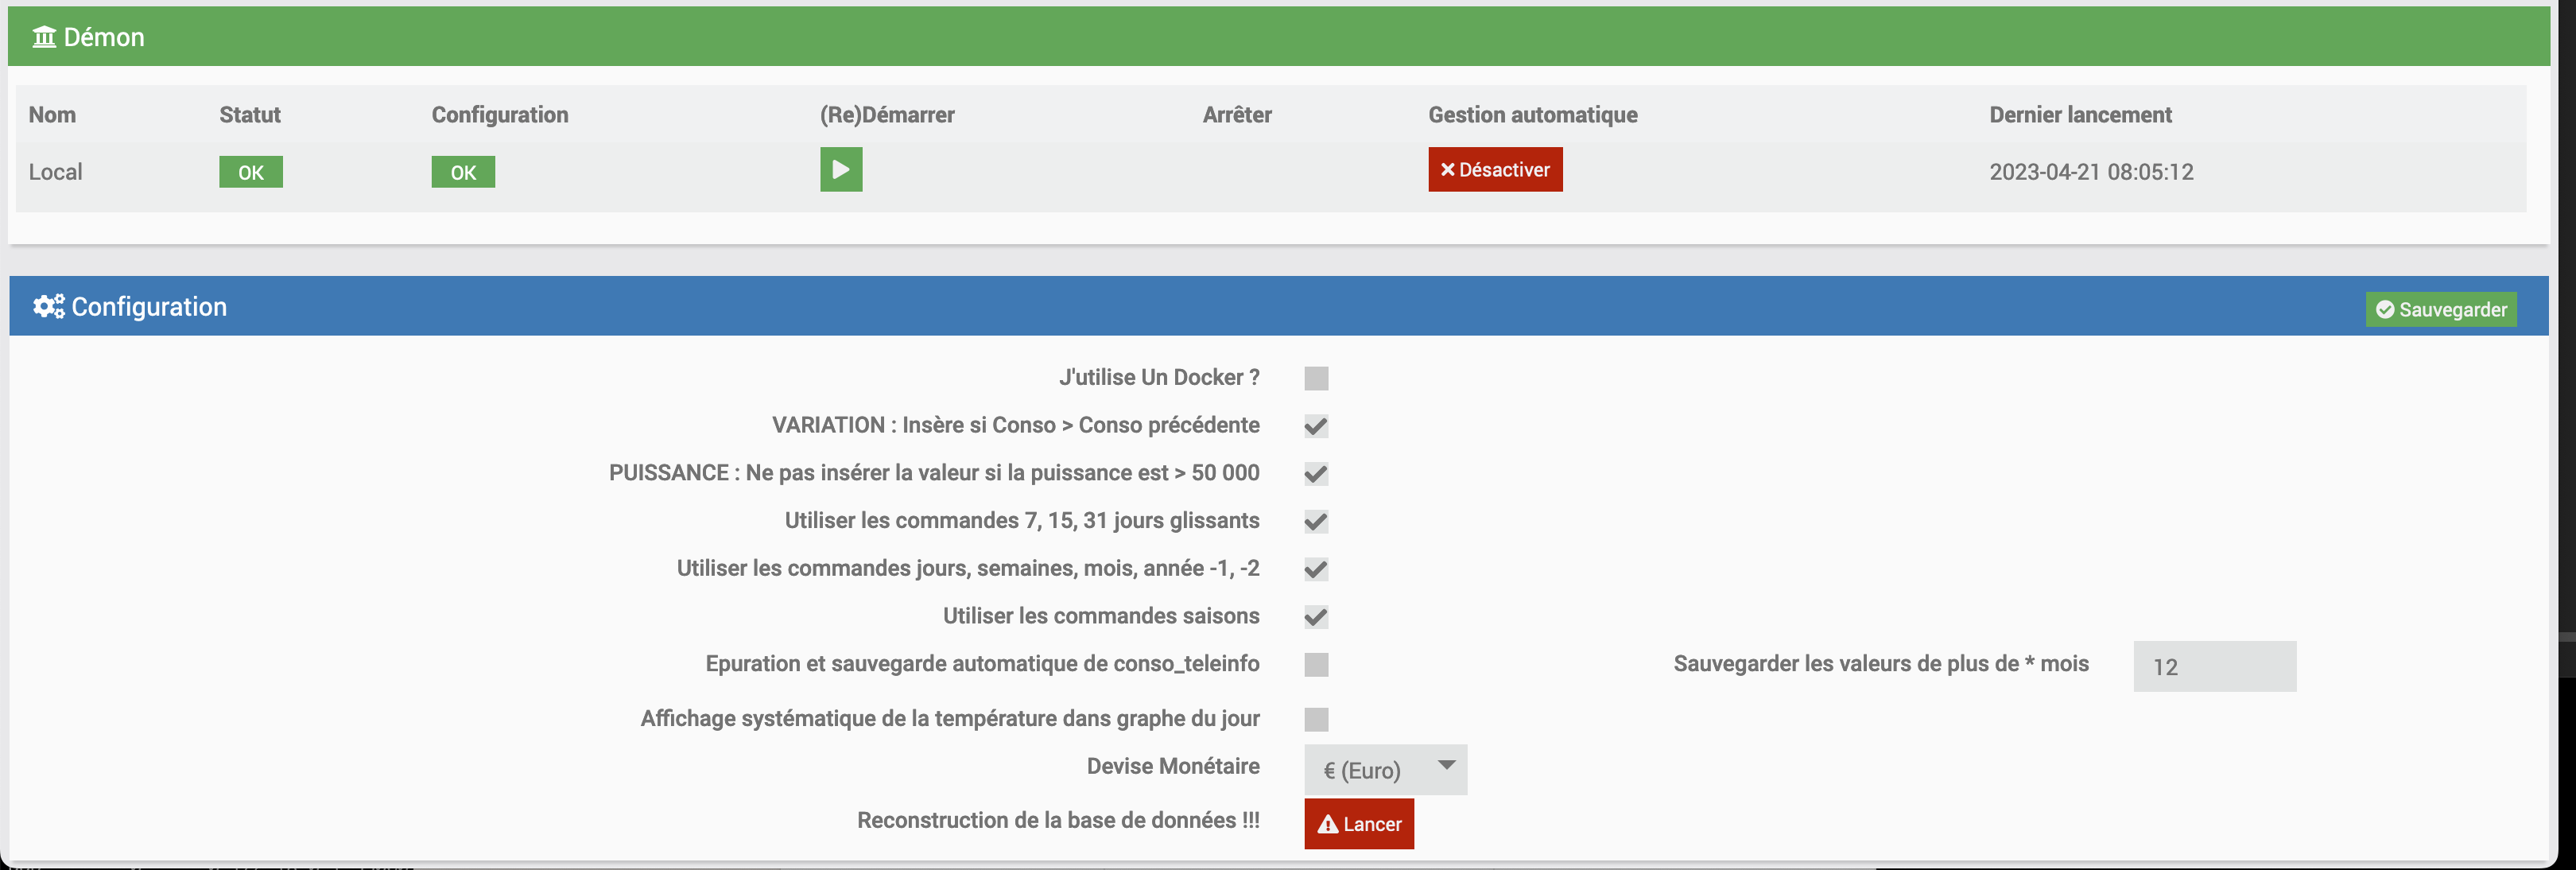Click the Gestion automatique column header
Image resolution: width=2576 pixels, height=870 pixels.
coord(1532,115)
